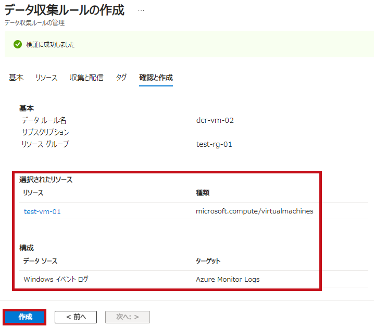The image size is (374, 327).
Task: Click the test-rg-01 resource group value
Action: pos(214,144)
